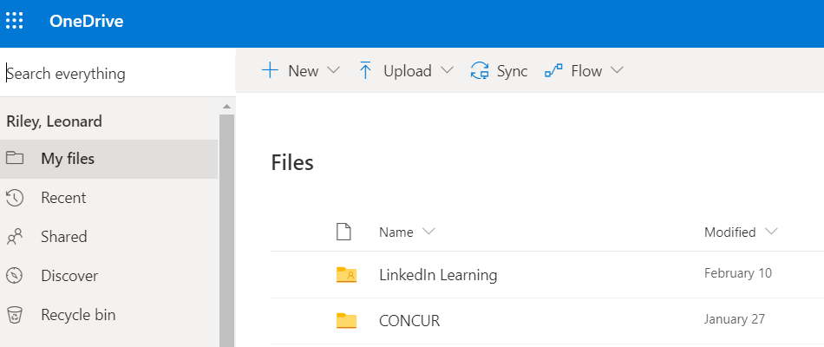Click the January 27 modified date
824x347 pixels.
735,319
